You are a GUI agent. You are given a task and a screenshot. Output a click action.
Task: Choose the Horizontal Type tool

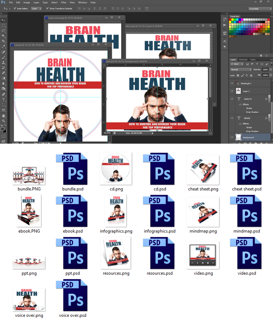click(x=4, y=99)
